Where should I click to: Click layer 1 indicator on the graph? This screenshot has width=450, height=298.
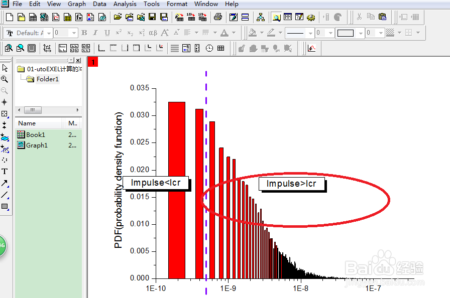pyautogui.click(x=93, y=62)
